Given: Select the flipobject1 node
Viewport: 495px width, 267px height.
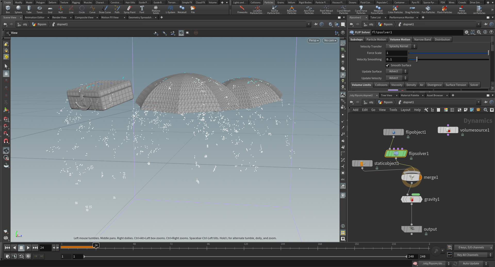Looking at the screenshot, I should [x=393, y=132].
